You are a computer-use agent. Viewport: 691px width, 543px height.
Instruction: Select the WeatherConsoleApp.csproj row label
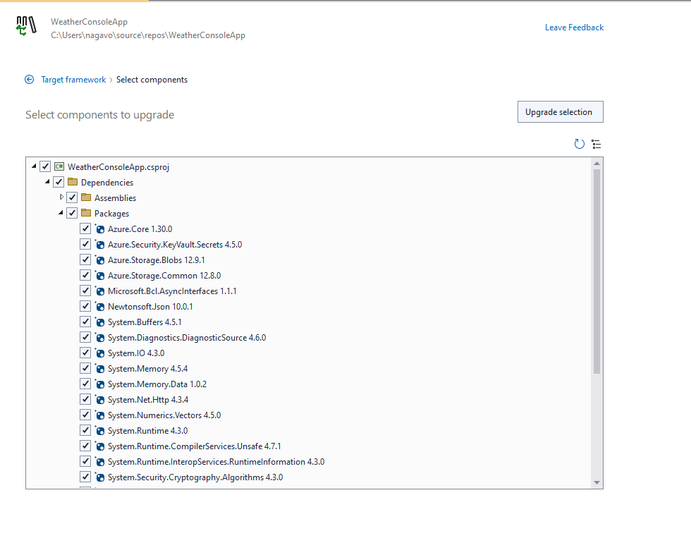(x=118, y=167)
